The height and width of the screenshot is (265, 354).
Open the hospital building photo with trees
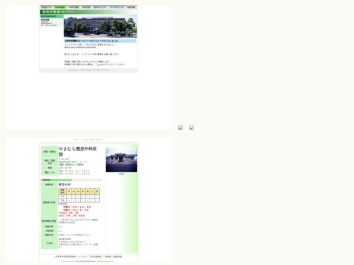click(x=100, y=26)
